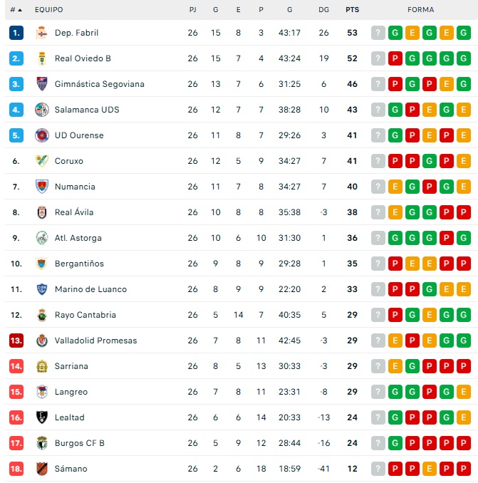Click the Lealtad team badge
The width and height of the screenshot is (478, 483).
tap(41, 417)
